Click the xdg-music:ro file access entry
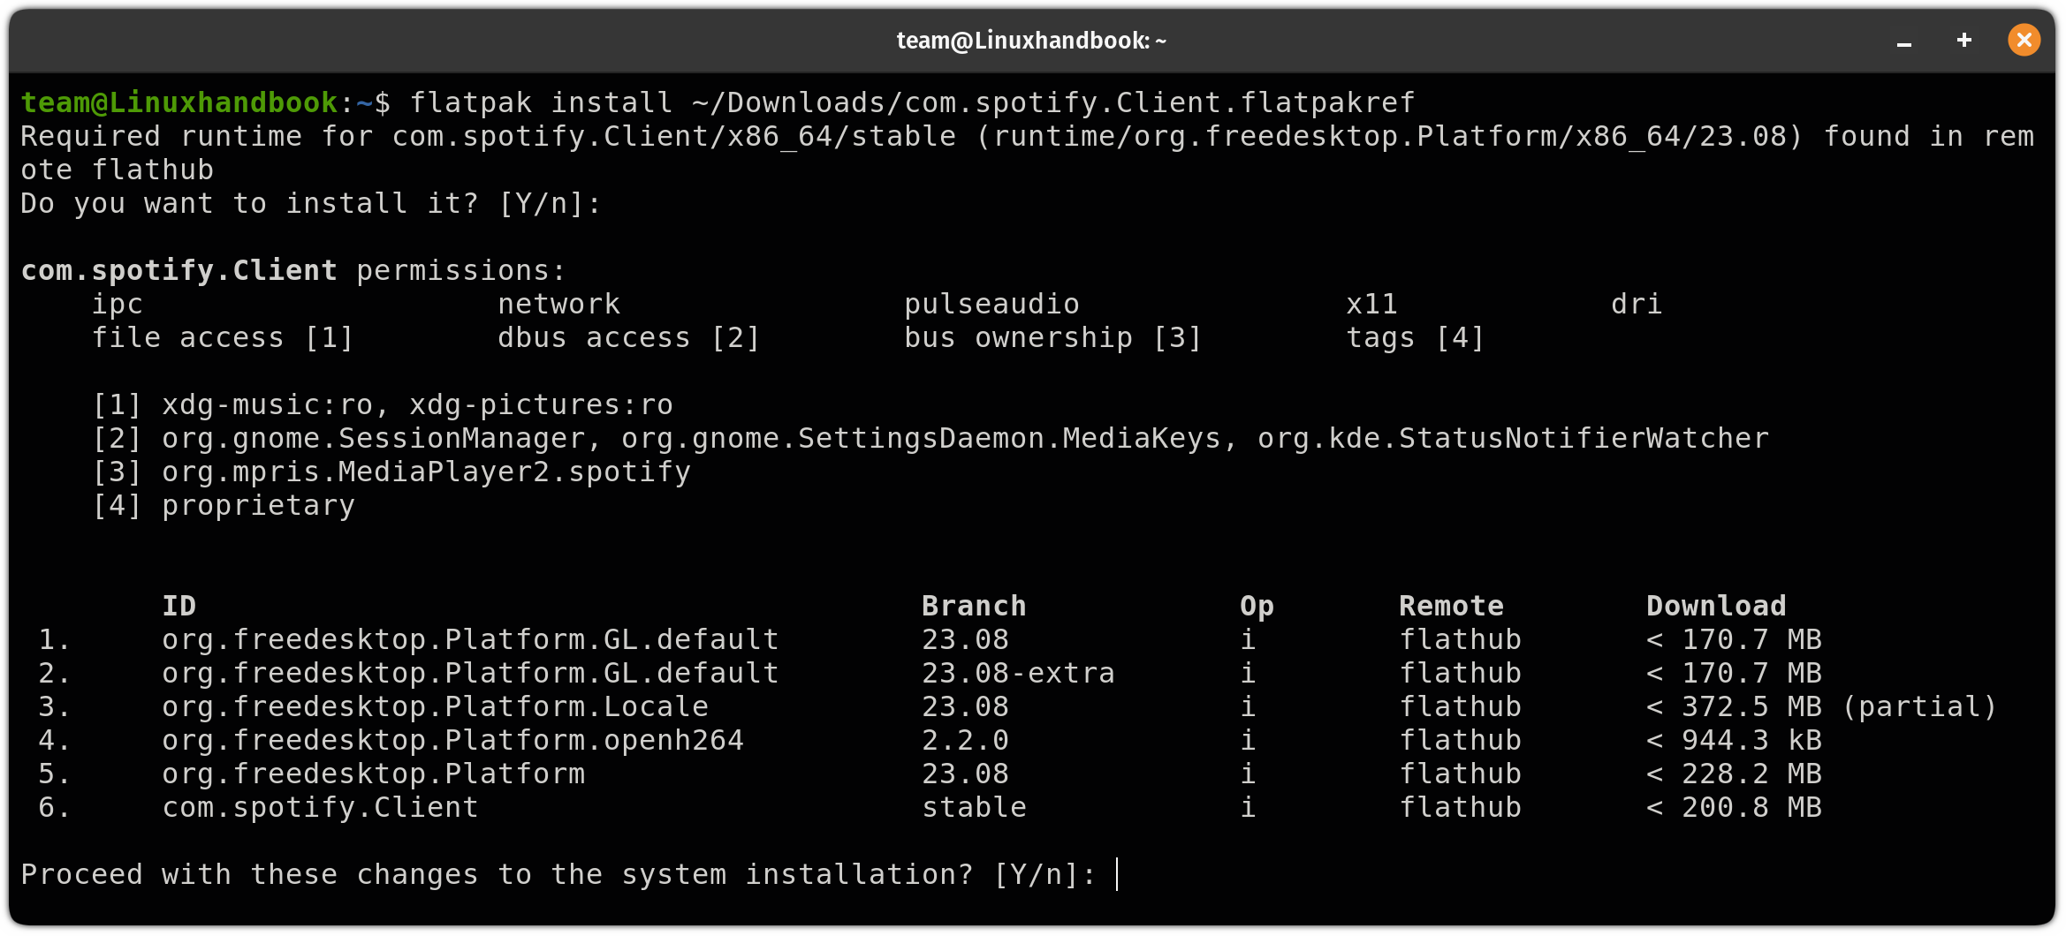The image size is (2066, 936). click(265, 404)
